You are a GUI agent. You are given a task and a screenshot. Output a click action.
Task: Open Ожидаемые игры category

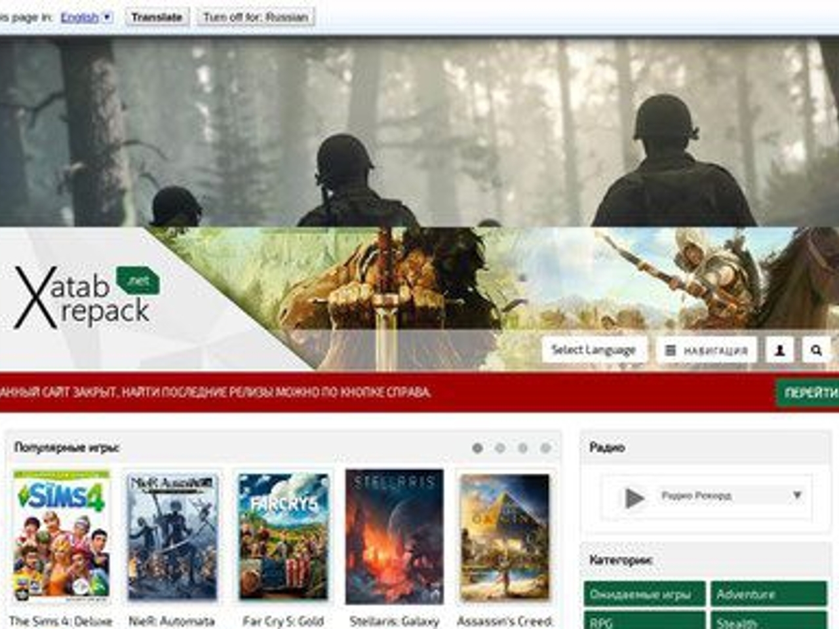[x=644, y=594]
